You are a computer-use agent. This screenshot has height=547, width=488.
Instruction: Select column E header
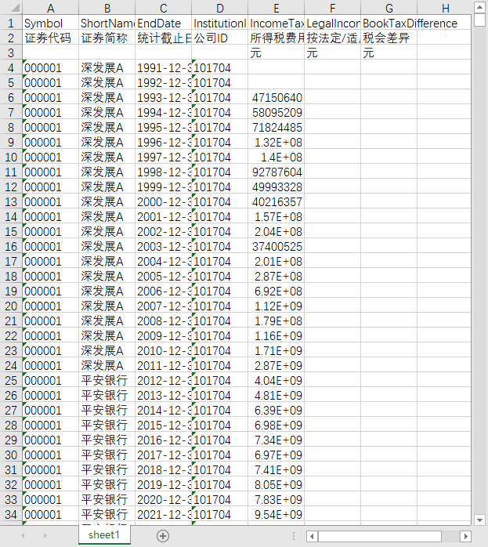(277, 8)
